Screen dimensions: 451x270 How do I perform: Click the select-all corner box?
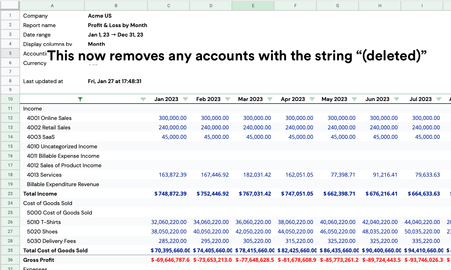point(10,5)
